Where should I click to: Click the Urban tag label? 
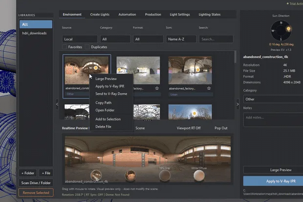[x=173, y=95]
